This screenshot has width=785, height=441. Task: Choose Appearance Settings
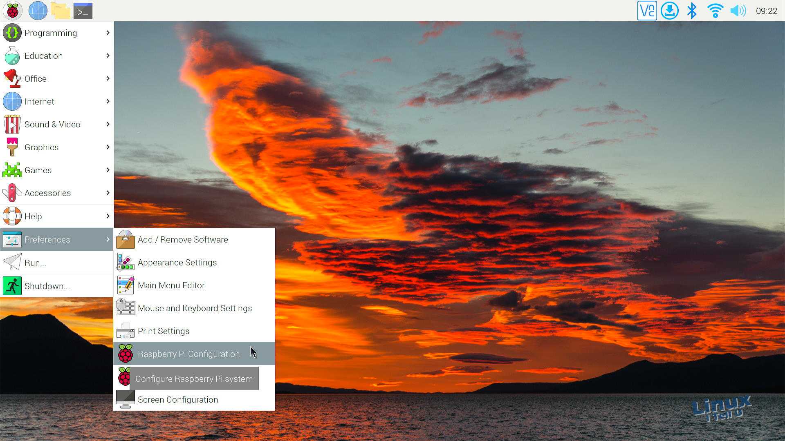(x=177, y=263)
